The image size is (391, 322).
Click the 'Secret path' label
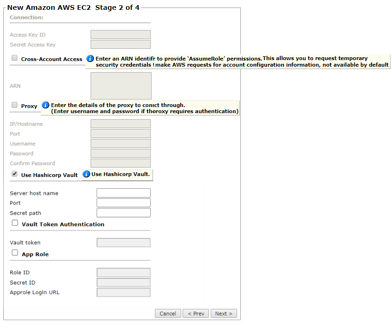tap(25, 213)
